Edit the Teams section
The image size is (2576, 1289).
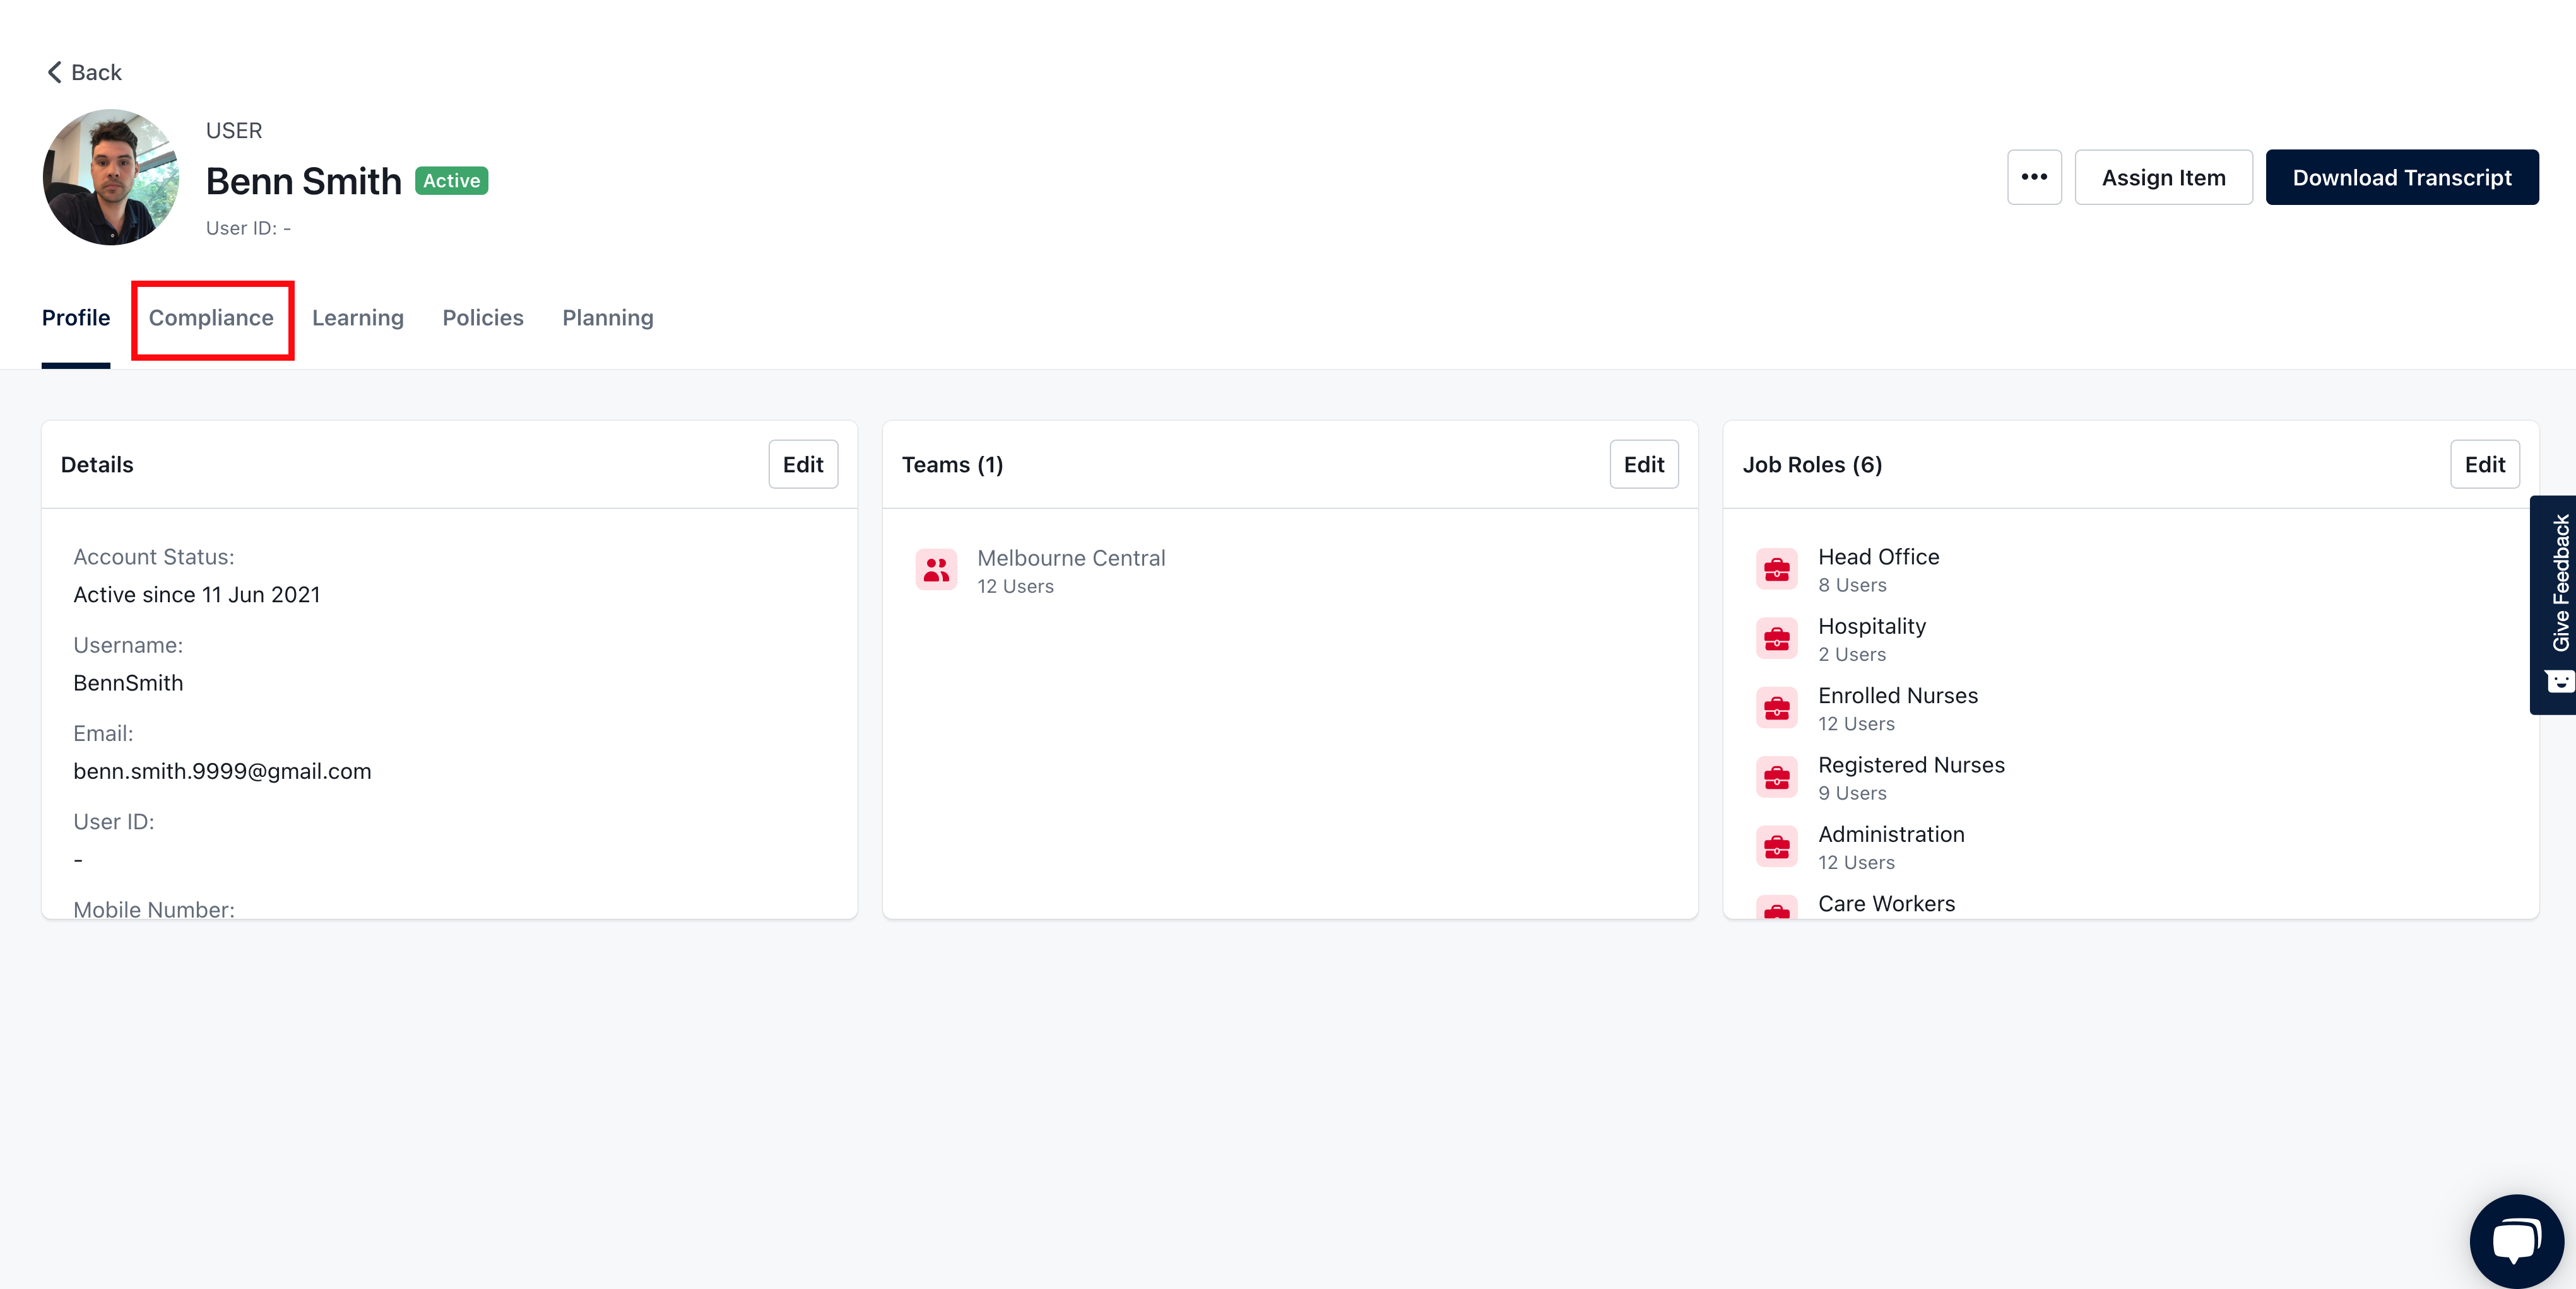1643,465
